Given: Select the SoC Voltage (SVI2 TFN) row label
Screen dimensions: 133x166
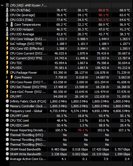Looking at the screenshot, I should 26,44.
